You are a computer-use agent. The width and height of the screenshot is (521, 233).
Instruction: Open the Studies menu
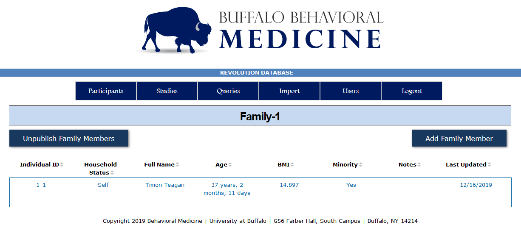(x=167, y=91)
